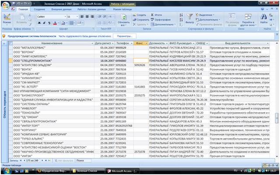The image size is (280, 175).
Task: Align text left in ribbon
Action: 82,17
